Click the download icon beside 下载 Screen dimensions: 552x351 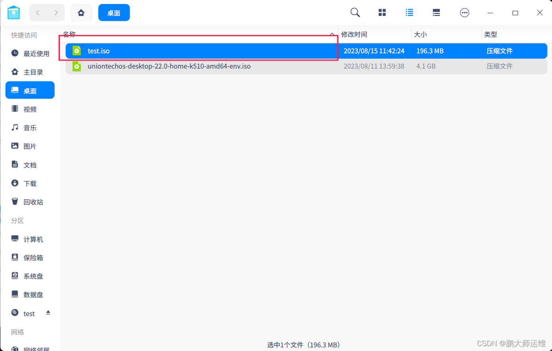click(15, 183)
